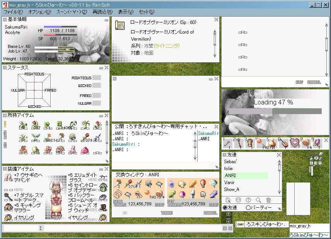Switch to the etc tab in inventory

coord(5,145)
